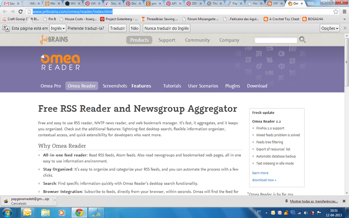Open the User Scenarios page
This screenshot has width=349, height=218.
[x=203, y=86]
